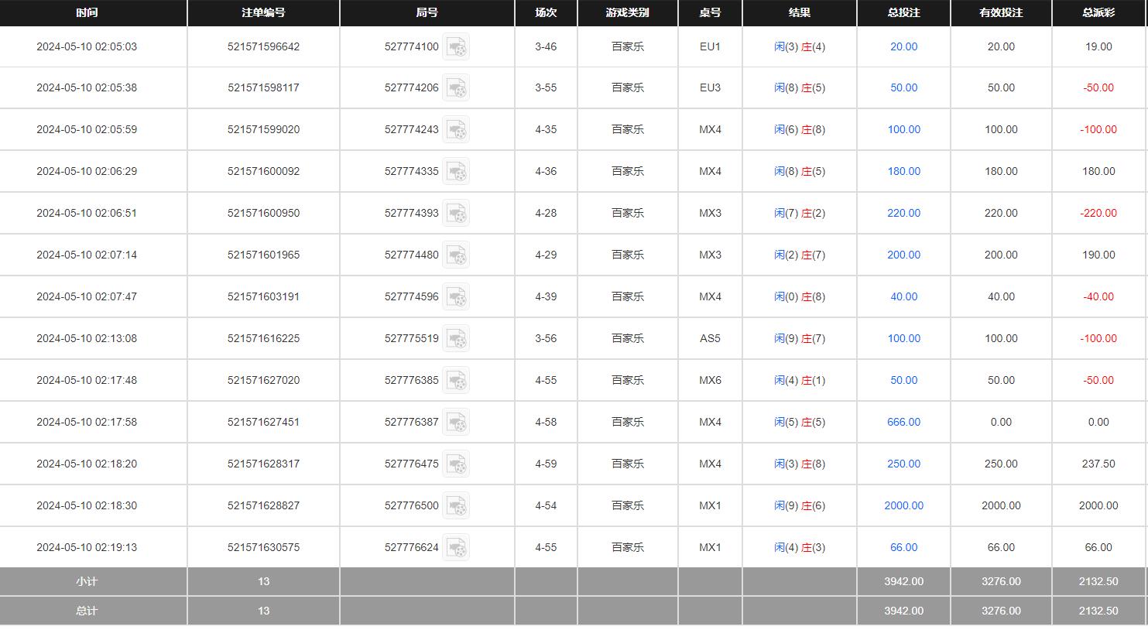Select order number 521571600092
The height and width of the screenshot is (630, 1148).
click(263, 171)
